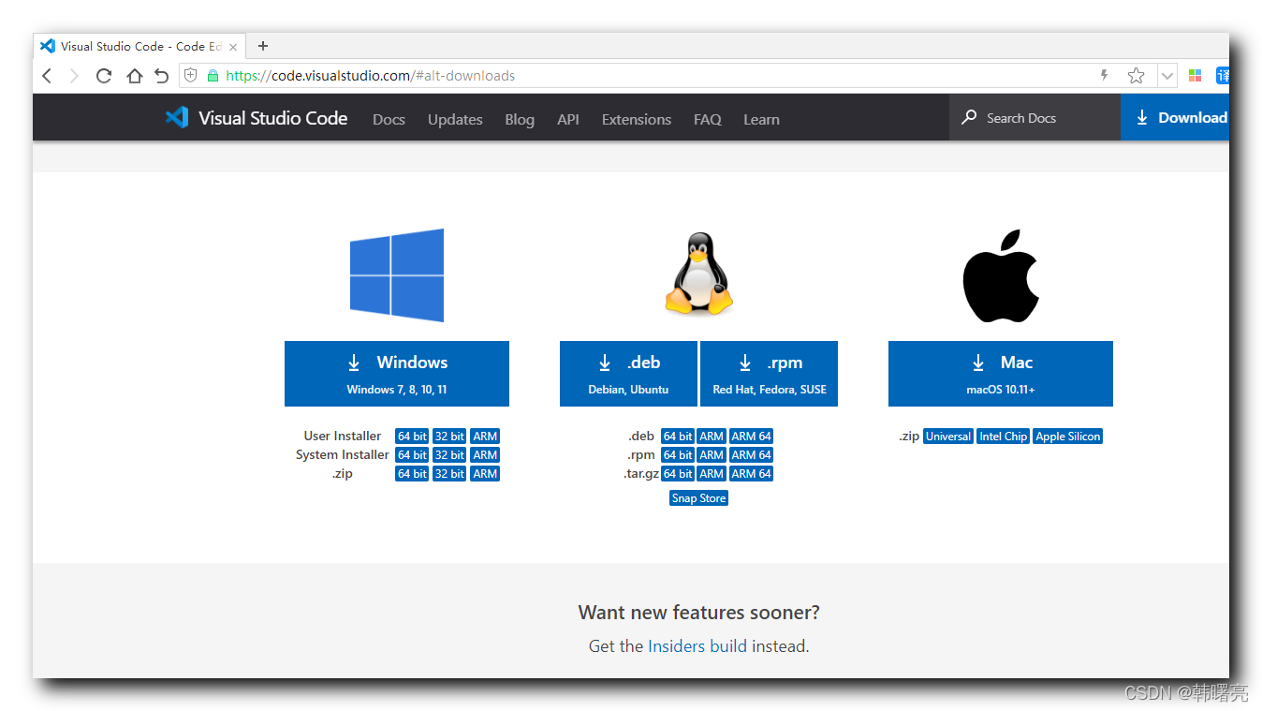Select the Visual Studio Code browser tab
1262x711 pixels.
(139, 46)
